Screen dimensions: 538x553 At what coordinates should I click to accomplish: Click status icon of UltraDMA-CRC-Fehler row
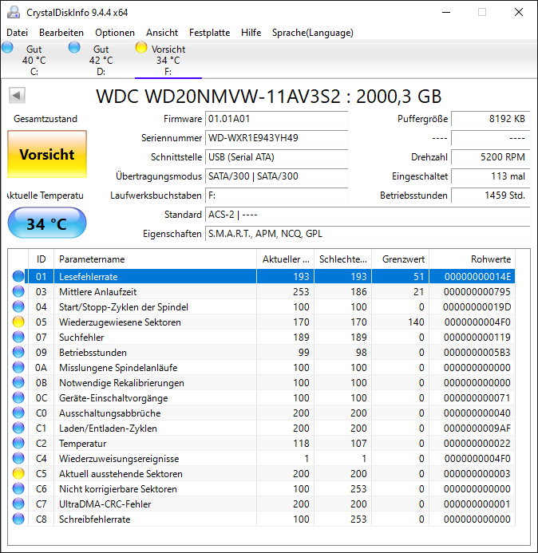click(x=18, y=504)
